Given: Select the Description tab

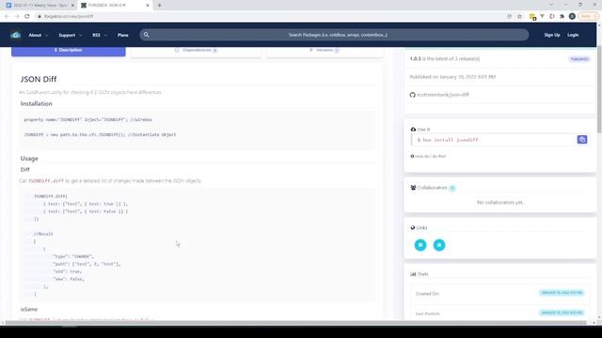Looking at the screenshot, I should coord(69,51).
